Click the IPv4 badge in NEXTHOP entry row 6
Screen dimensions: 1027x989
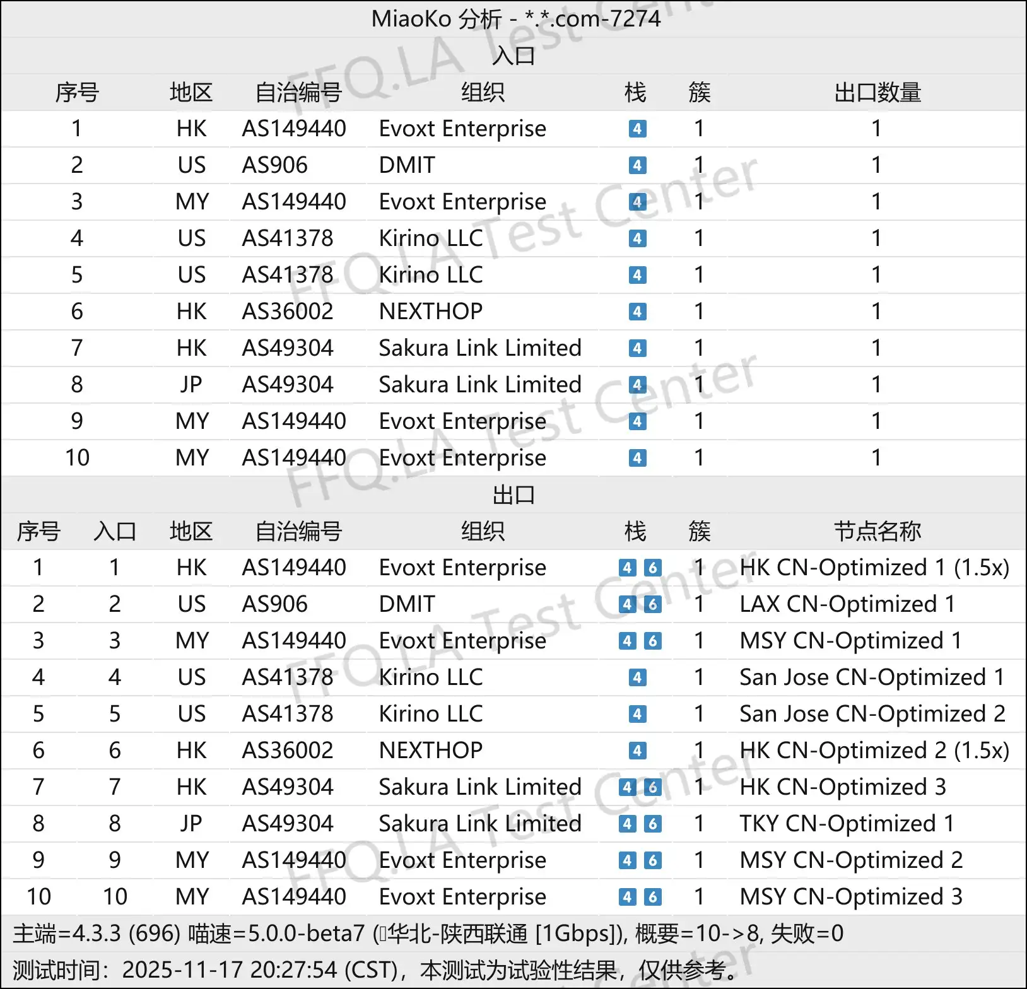click(x=637, y=312)
